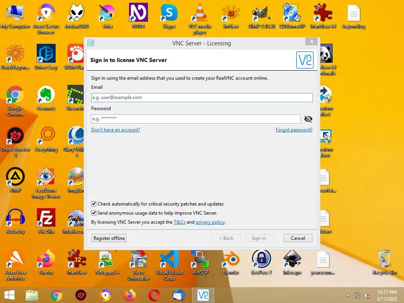Image resolution: width=404 pixels, height=303 pixels.
Task: Select the foobar2000 desktop icon
Action: click(77, 16)
